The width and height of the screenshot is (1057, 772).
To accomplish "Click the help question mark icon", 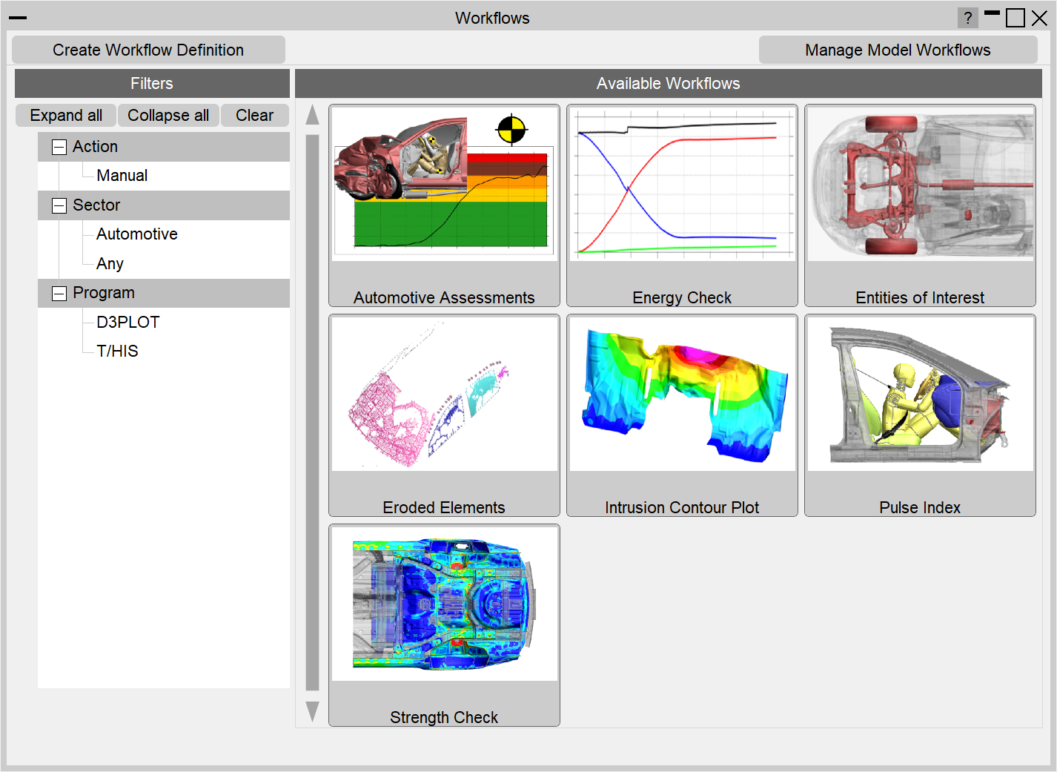I will click(x=967, y=18).
